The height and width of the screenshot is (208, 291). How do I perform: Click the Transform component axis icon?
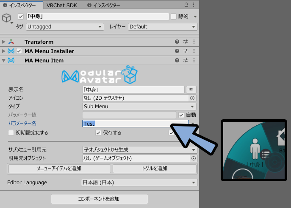[x=11, y=42]
